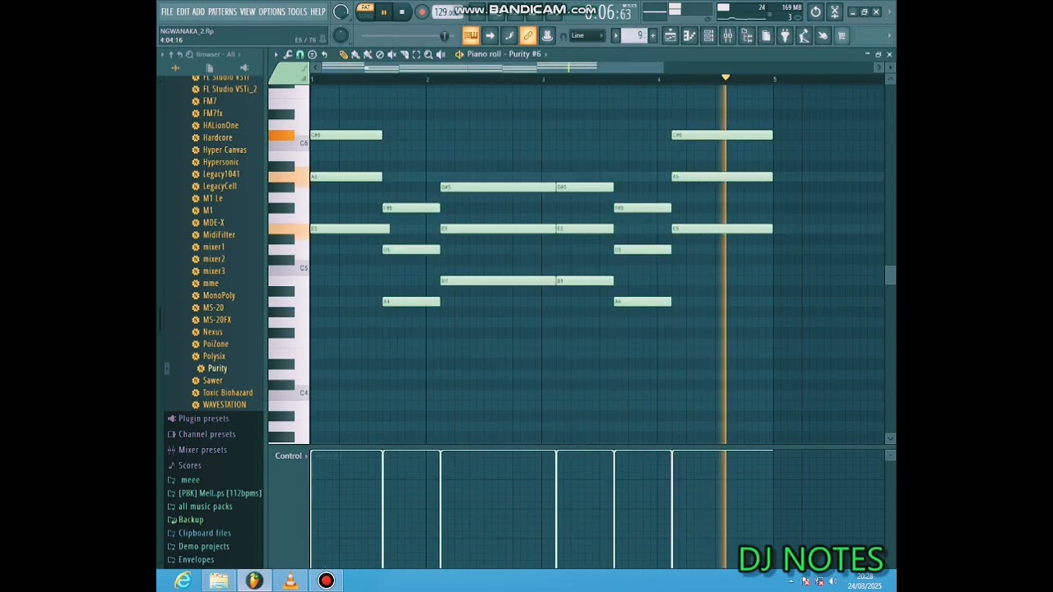Select Purity in the plugin browser
The image size is (1053, 592).
click(x=217, y=368)
